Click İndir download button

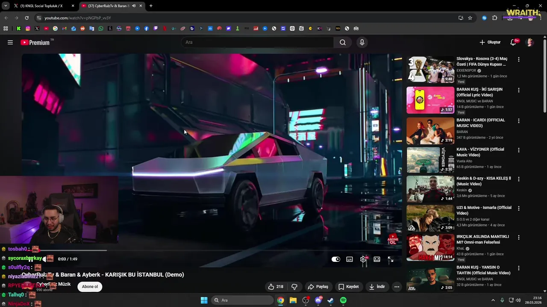pos(377,287)
